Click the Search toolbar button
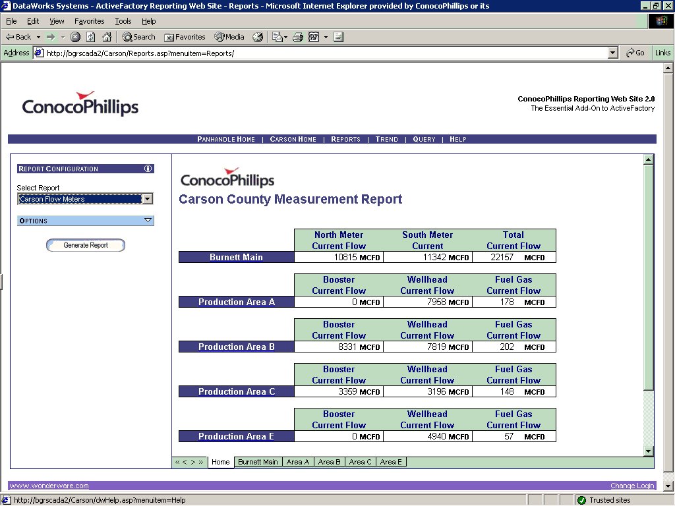This screenshot has width=675, height=506. [138, 37]
